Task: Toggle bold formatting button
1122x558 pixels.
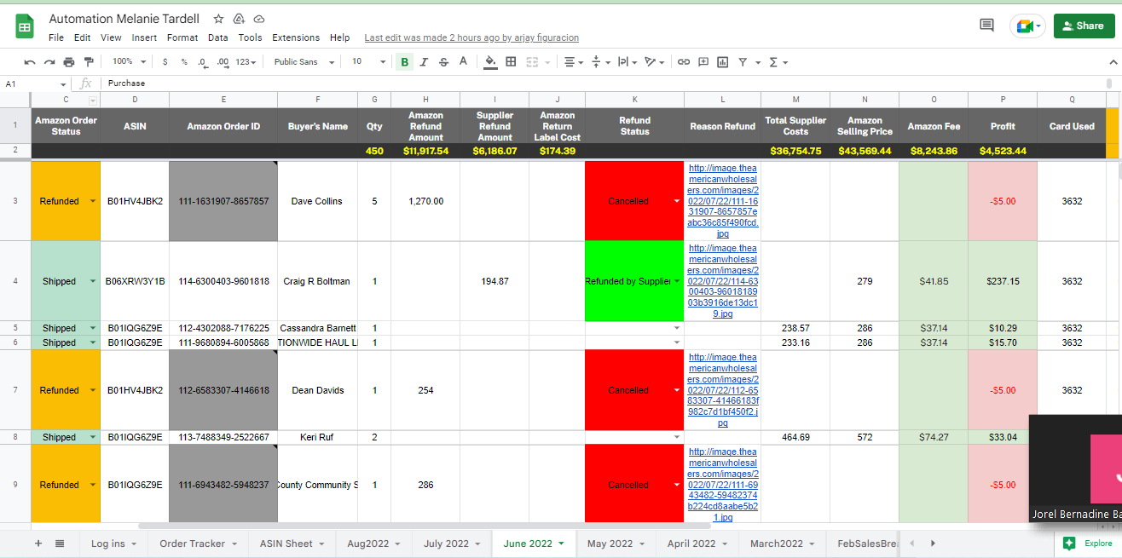Action: [x=404, y=62]
